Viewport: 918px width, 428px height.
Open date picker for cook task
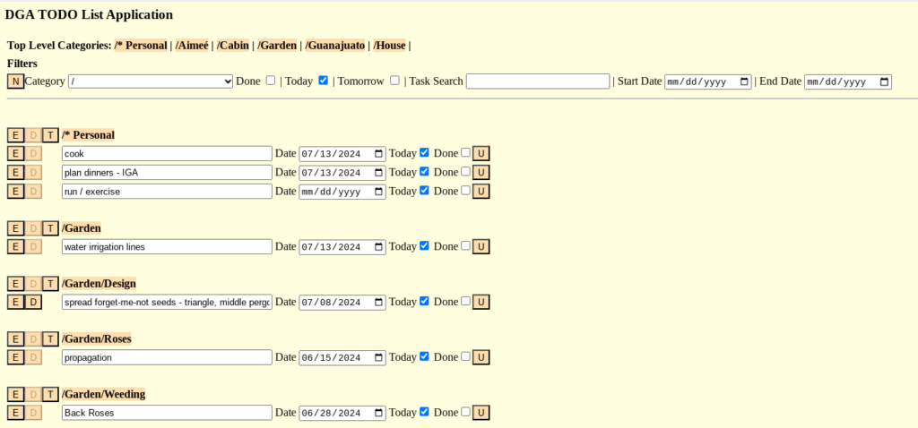pos(377,154)
